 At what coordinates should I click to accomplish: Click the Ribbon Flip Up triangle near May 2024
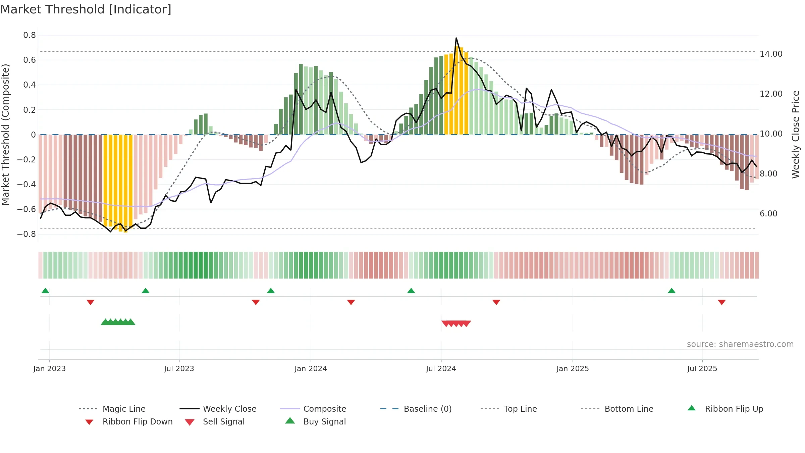[x=411, y=291]
